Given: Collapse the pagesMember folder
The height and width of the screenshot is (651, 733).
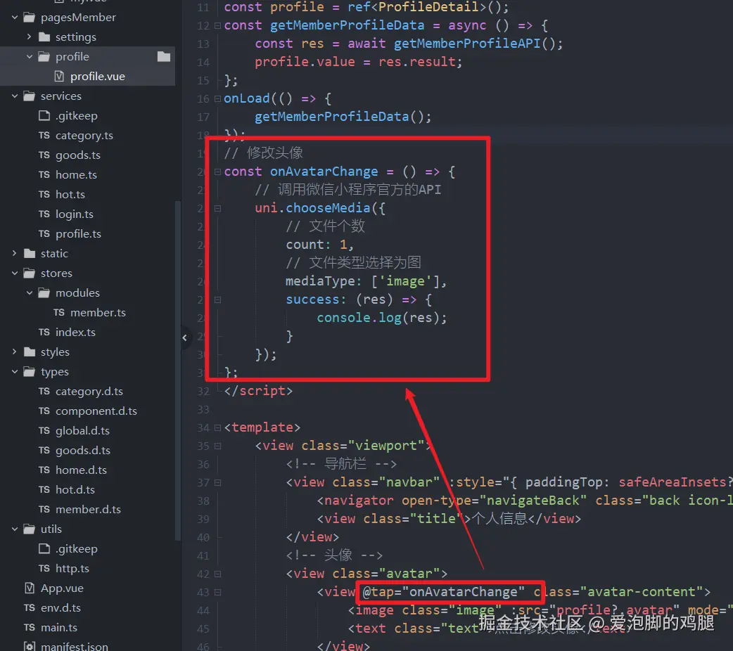Looking at the screenshot, I should point(15,18).
